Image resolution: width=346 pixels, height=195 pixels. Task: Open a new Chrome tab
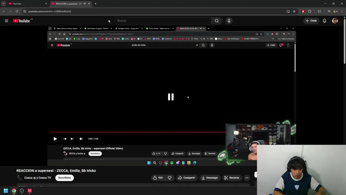(95, 4)
